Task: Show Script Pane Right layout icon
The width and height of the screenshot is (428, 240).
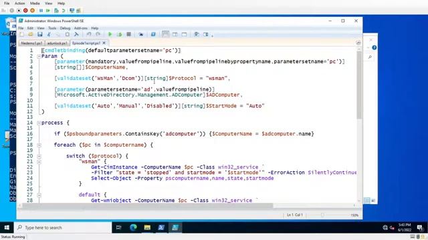Action: (x=175, y=34)
